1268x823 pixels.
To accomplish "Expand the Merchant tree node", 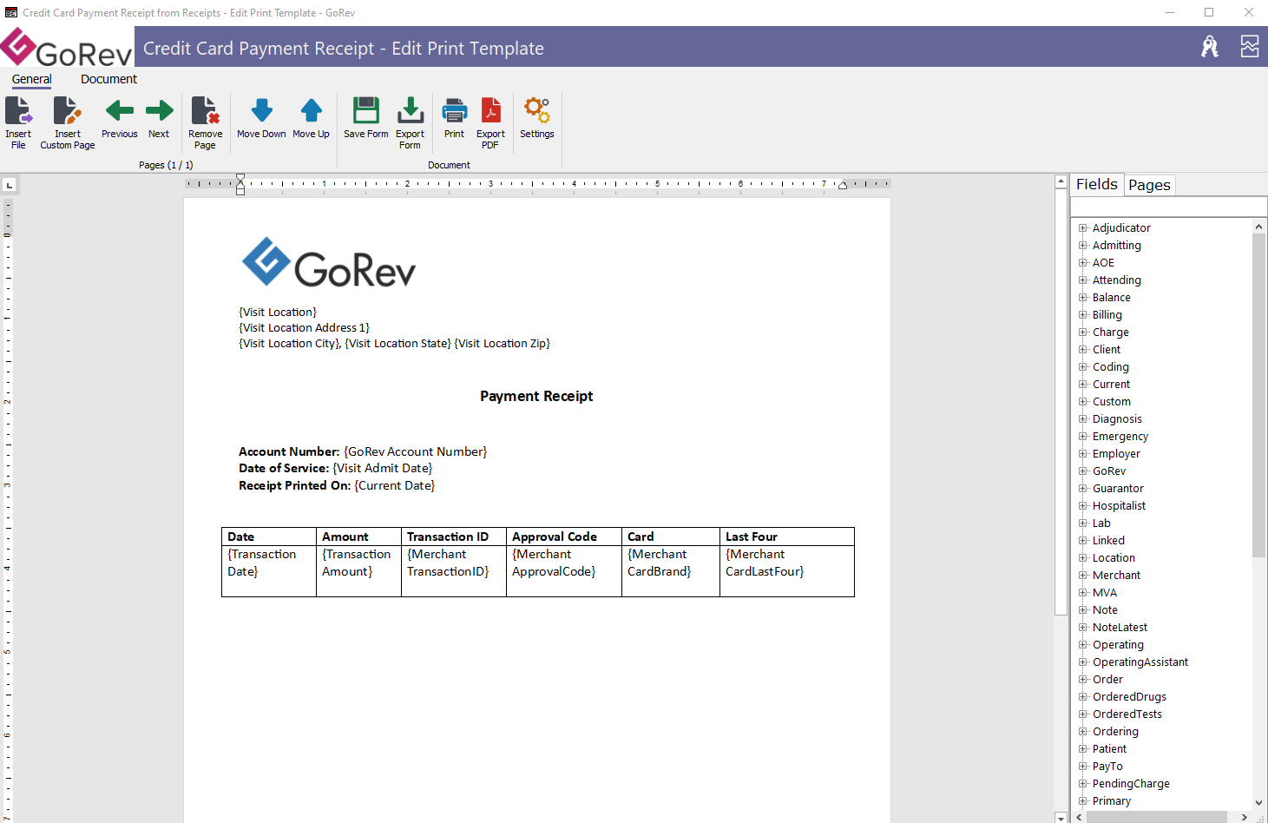I will [x=1083, y=576].
